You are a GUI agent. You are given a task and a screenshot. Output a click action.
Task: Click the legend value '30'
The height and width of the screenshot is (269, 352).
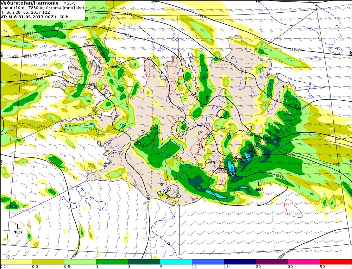tap(290, 267)
